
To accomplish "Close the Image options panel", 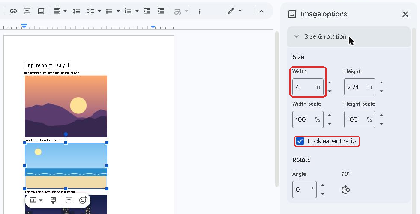I will [x=405, y=14].
